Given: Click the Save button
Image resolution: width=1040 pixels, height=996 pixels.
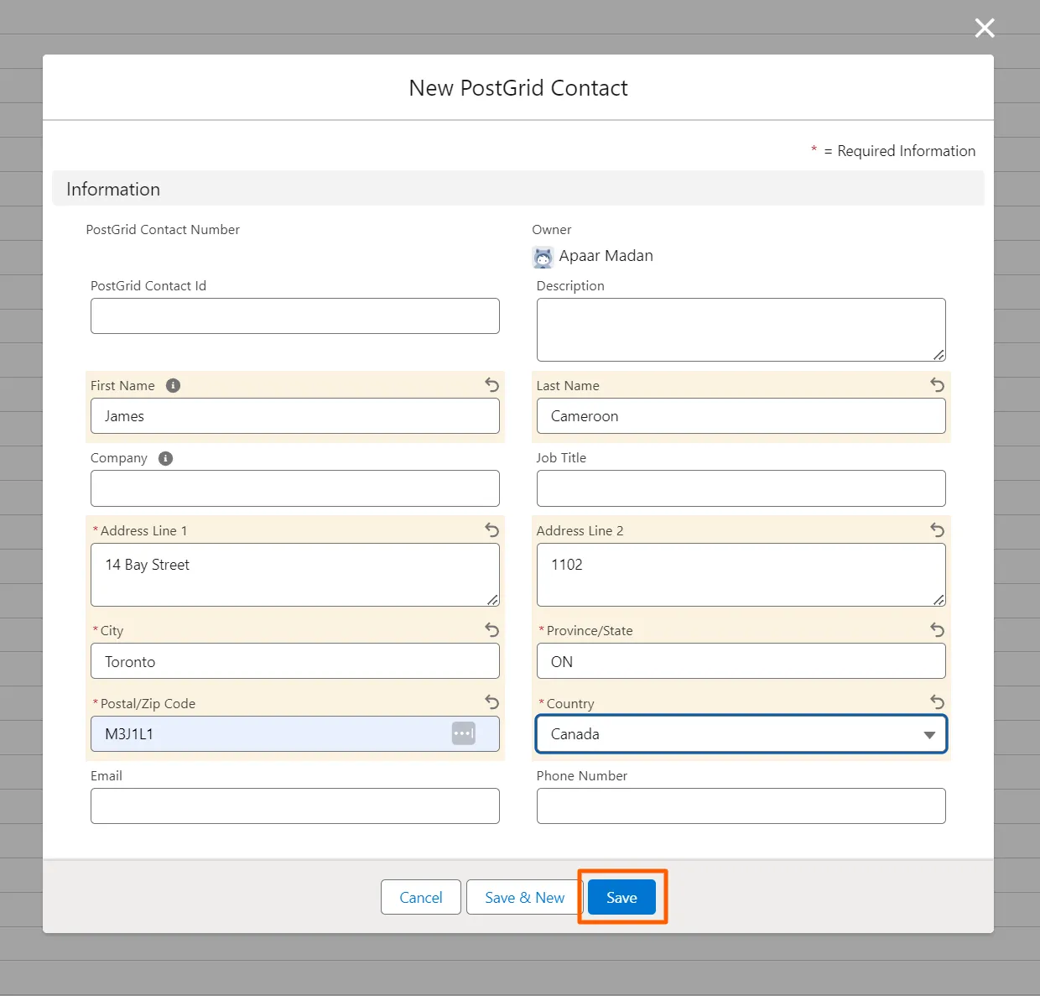Looking at the screenshot, I should coord(621,898).
